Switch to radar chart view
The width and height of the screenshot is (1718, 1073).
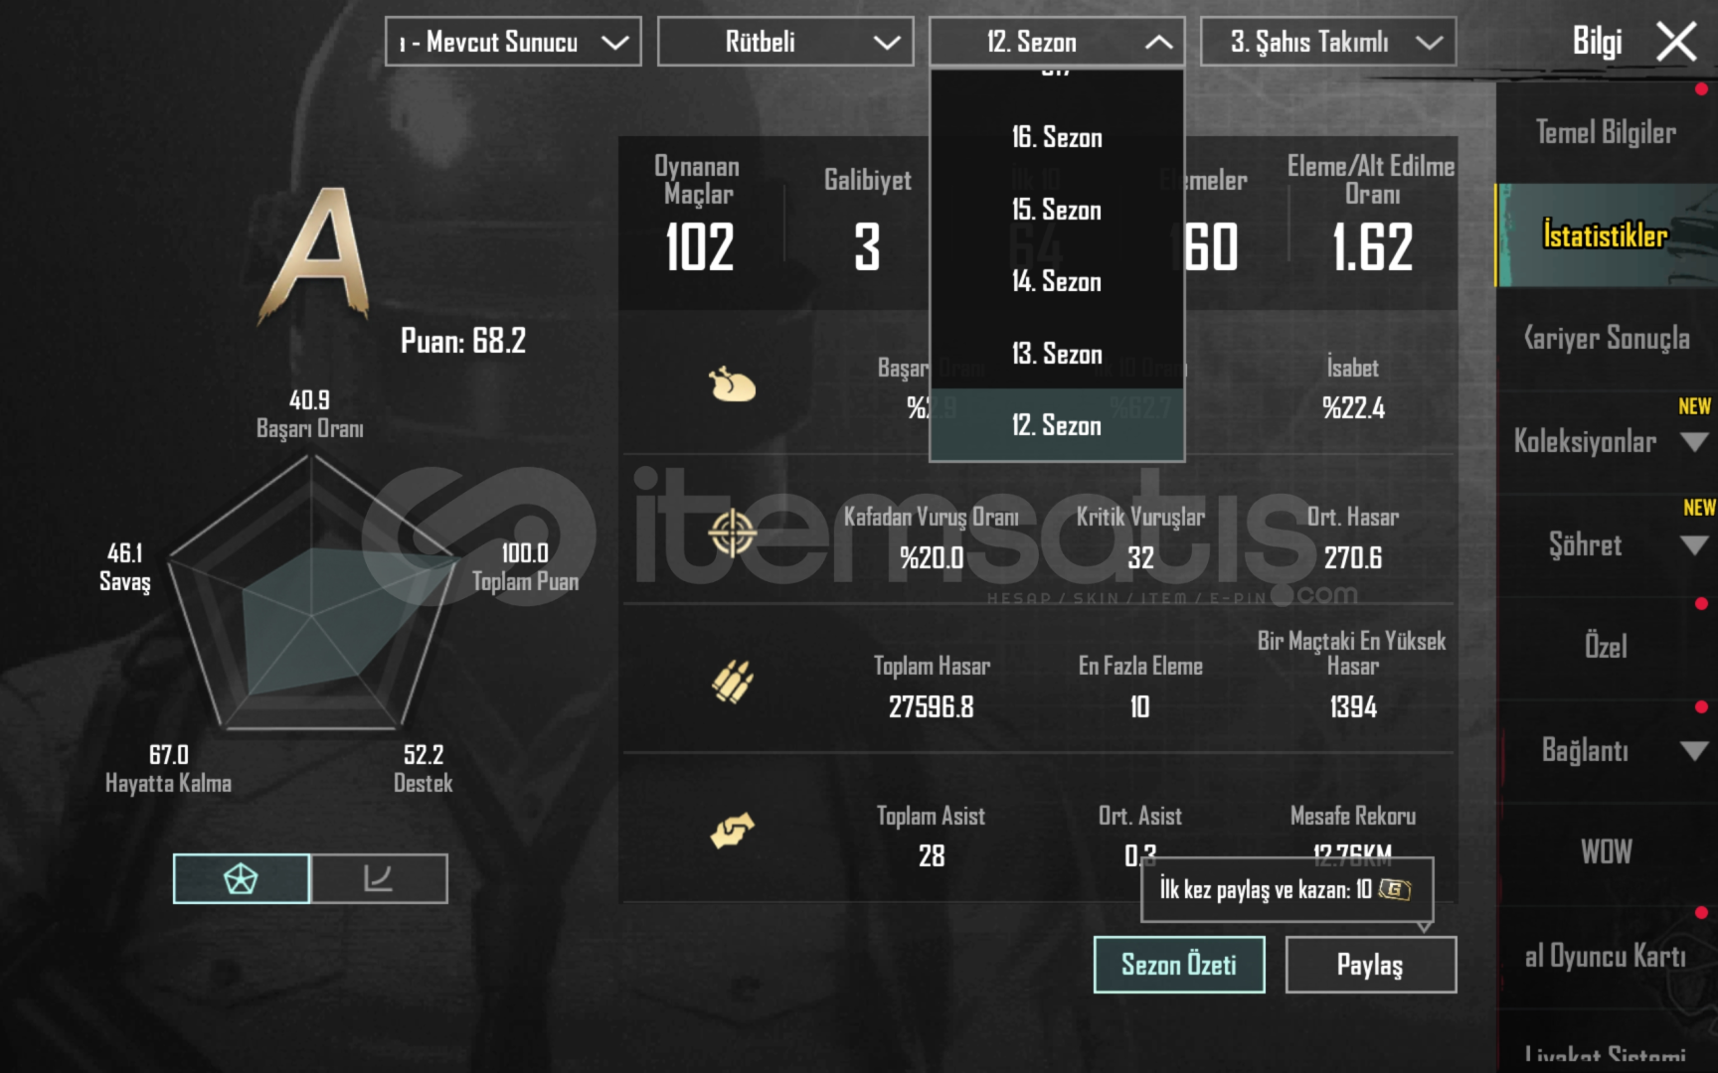[x=241, y=878]
